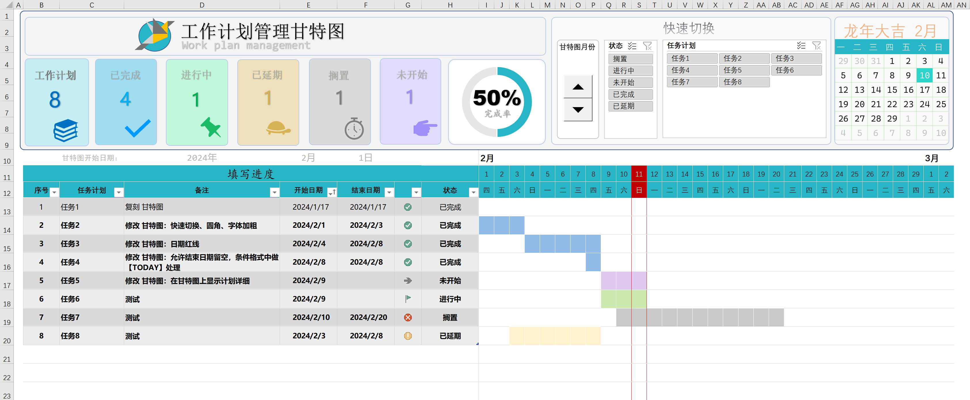The image size is (970, 400).
Task: Open the 开始日期 sorted filter dropdown
Action: click(x=332, y=192)
